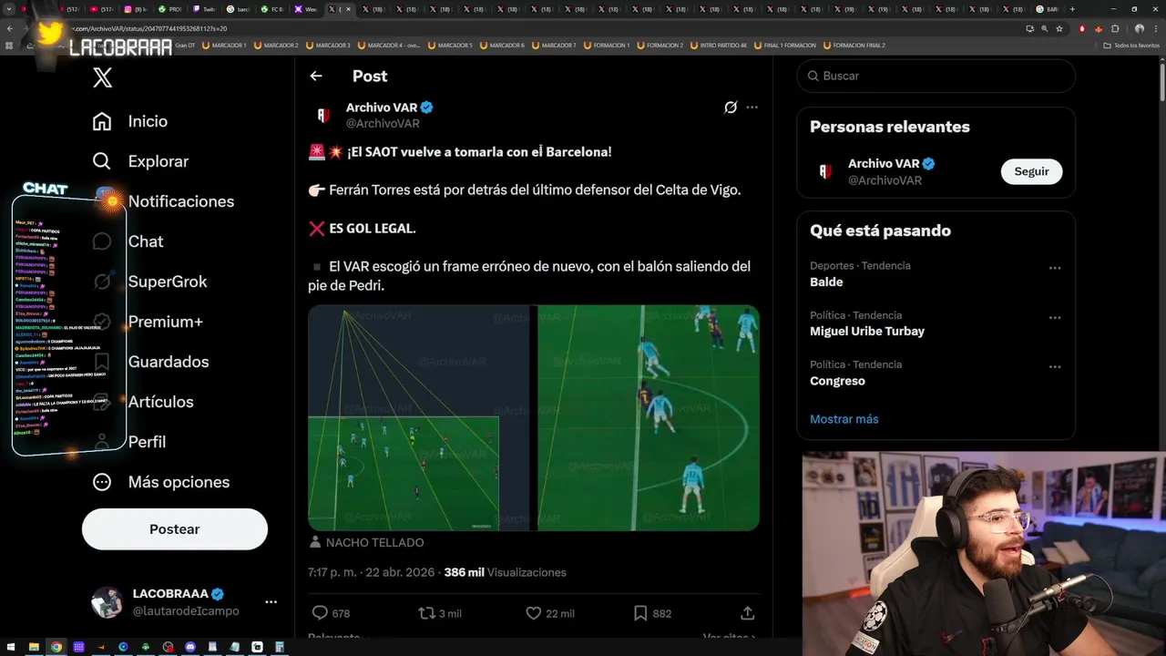This screenshot has width=1166, height=656.
Task: Open Calculator from taskbar
Action: coord(280,647)
